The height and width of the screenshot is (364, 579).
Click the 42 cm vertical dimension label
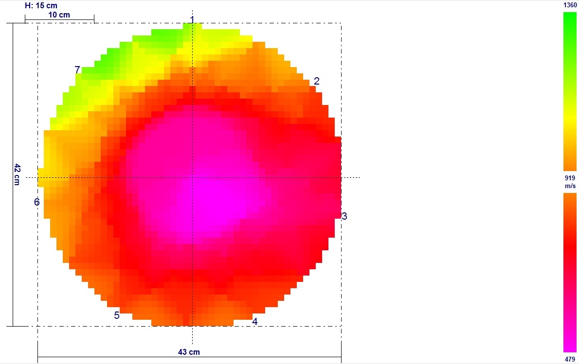(x=17, y=174)
